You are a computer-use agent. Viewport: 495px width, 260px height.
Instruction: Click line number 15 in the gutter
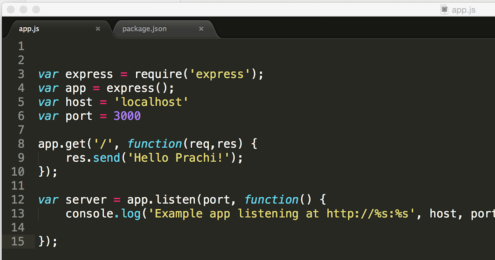click(18, 241)
